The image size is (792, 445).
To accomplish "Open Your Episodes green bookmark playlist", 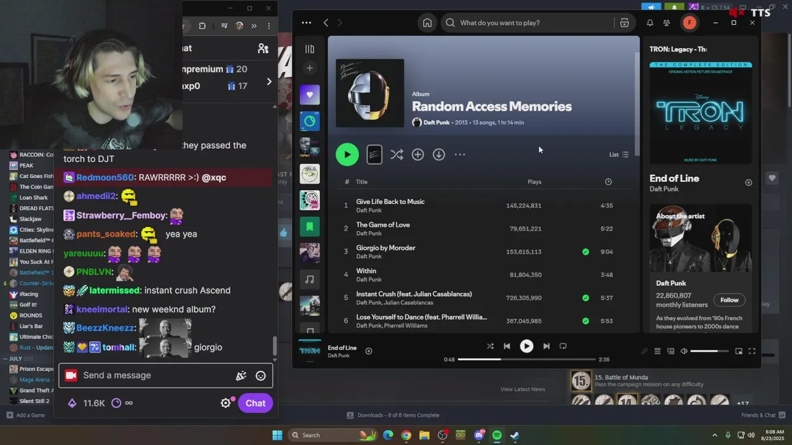I will click(x=310, y=227).
